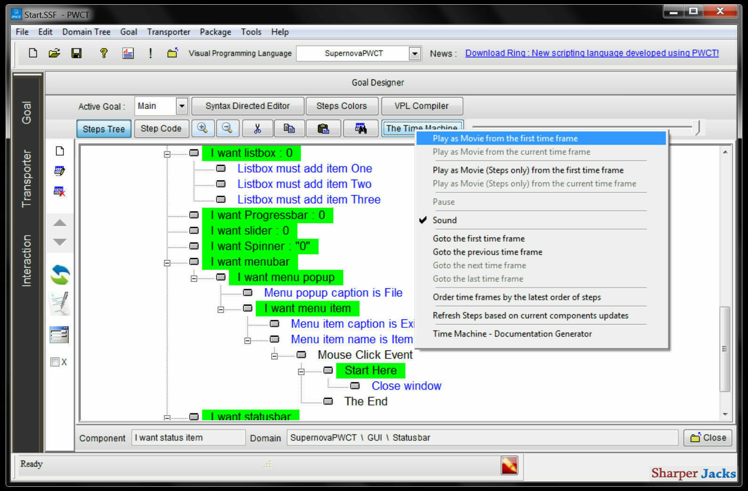Click the Steps Tree button
The image size is (748, 491).
[103, 129]
